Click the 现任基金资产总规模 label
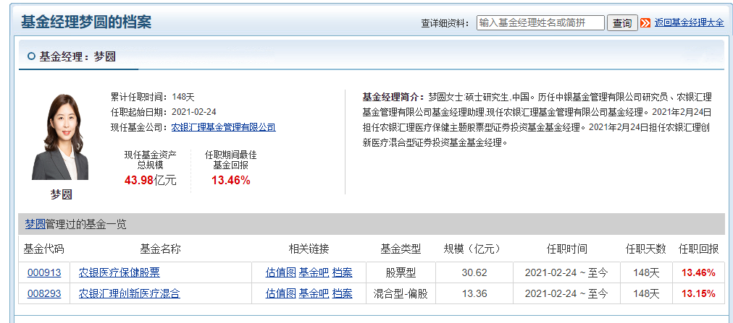This screenshot has width=733, height=323. pos(151,160)
